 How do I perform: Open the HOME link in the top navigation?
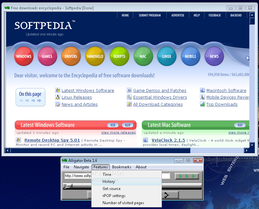(x=125, y=15)
